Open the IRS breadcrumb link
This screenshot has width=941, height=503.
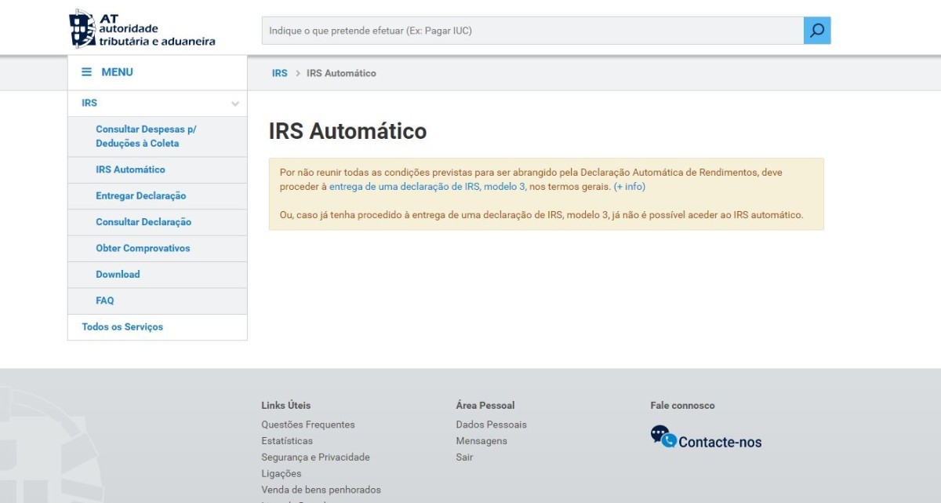pyautogui.click(x=280, y=72)
